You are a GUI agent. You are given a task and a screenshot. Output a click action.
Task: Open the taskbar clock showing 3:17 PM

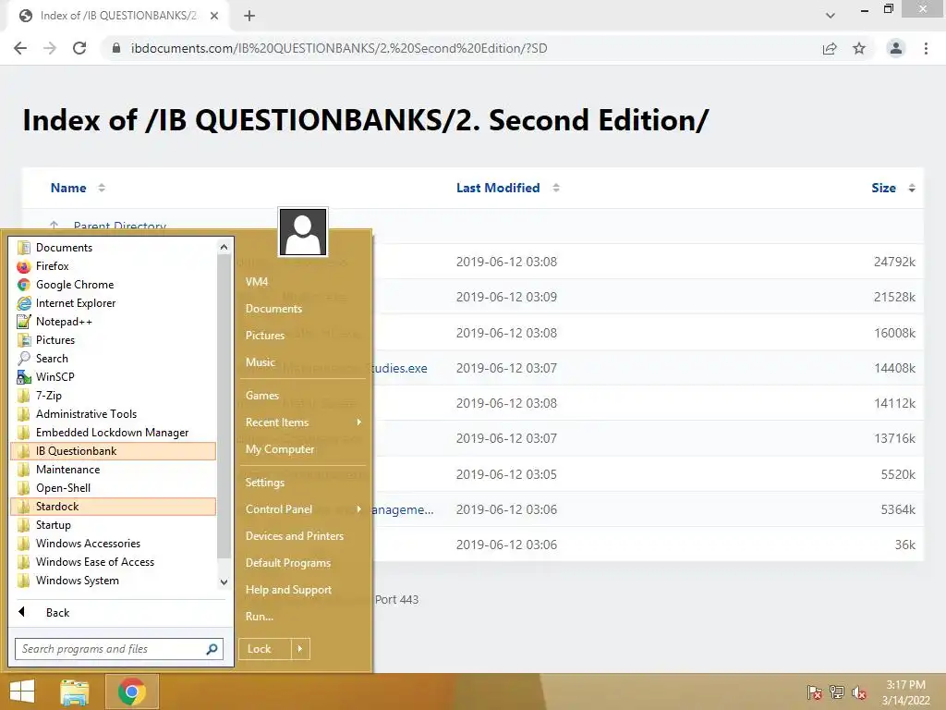[905, 692]
